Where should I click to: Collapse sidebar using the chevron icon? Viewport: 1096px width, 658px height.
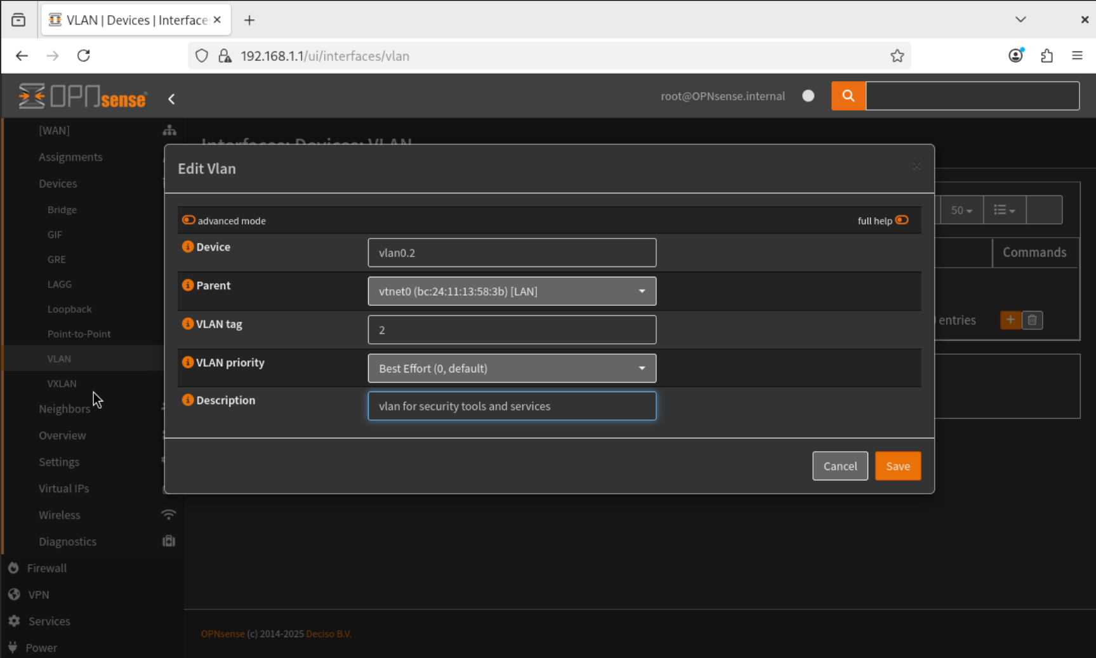(x=171, y=99)
